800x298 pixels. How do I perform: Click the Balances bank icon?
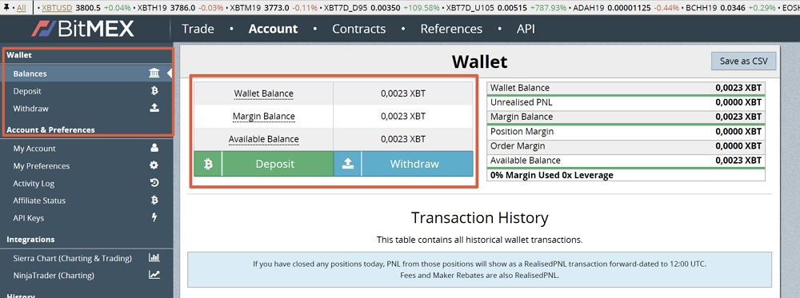click(154, 74)
